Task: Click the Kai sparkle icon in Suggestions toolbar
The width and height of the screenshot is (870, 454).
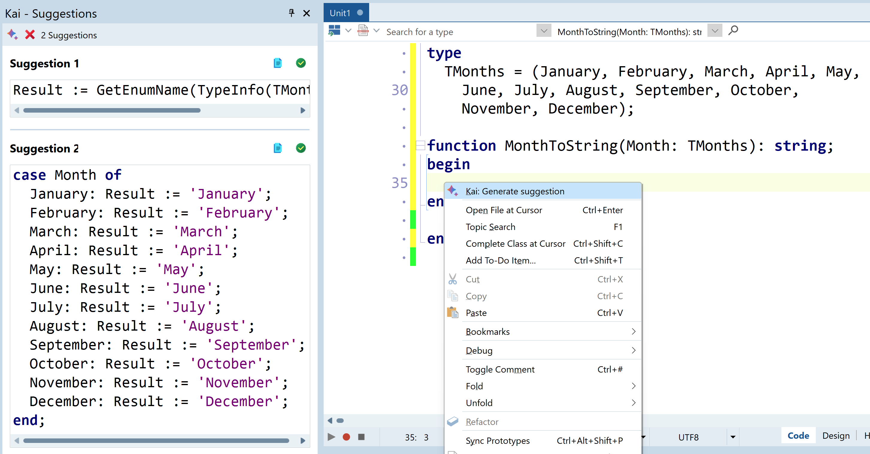Action: [13, 34]
